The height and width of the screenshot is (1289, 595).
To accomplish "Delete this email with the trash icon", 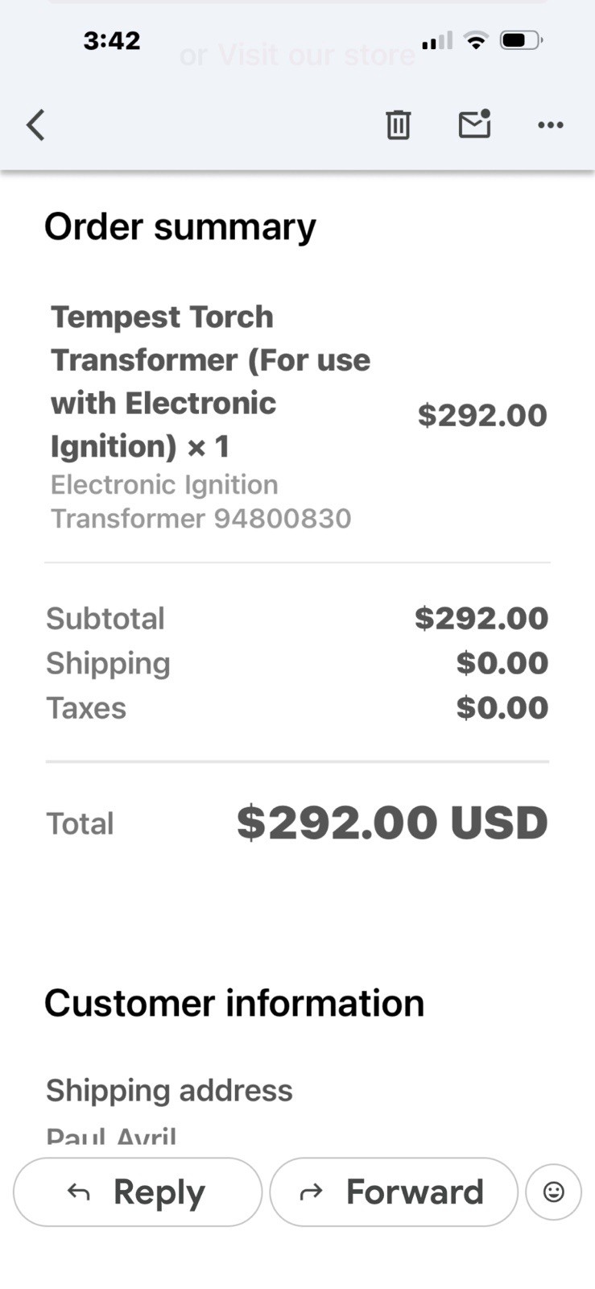I will pyautogui.click(x=398, y=125).
